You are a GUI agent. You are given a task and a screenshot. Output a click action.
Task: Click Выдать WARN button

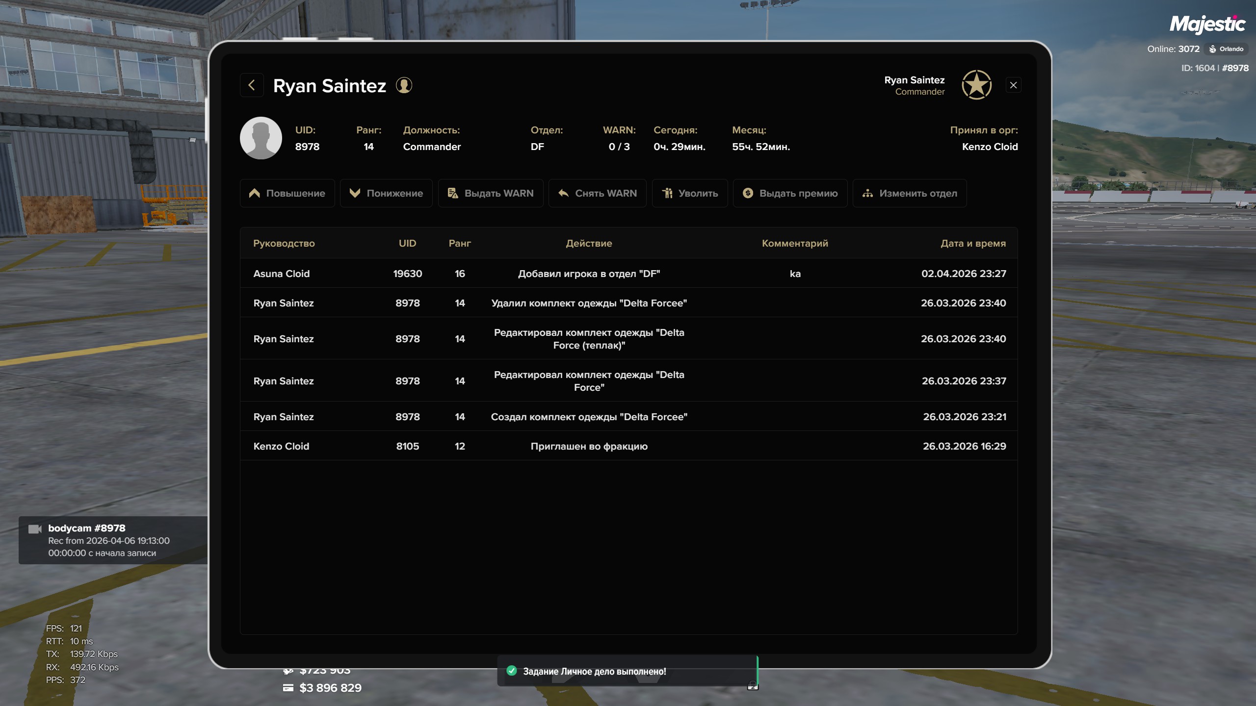pos(490,193)
